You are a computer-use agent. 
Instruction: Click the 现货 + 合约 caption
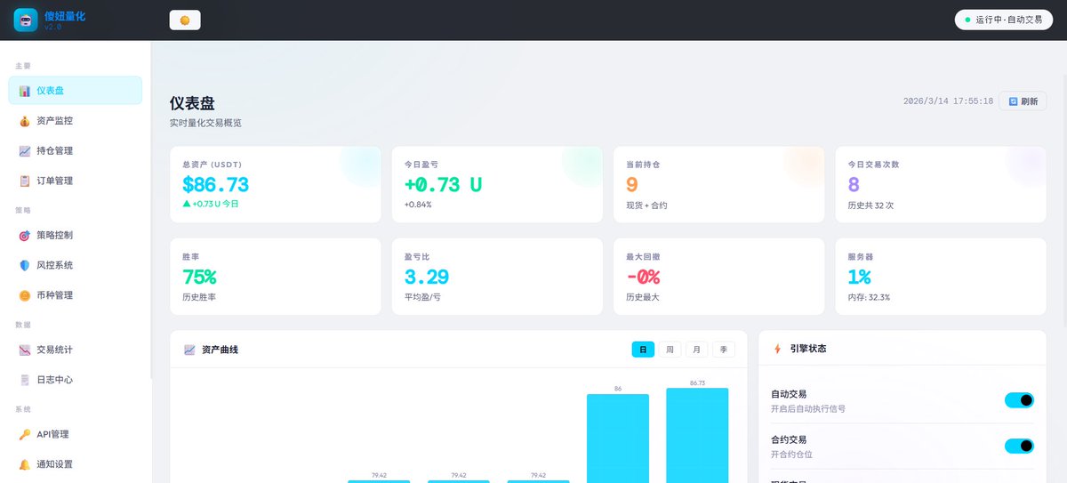646,205
